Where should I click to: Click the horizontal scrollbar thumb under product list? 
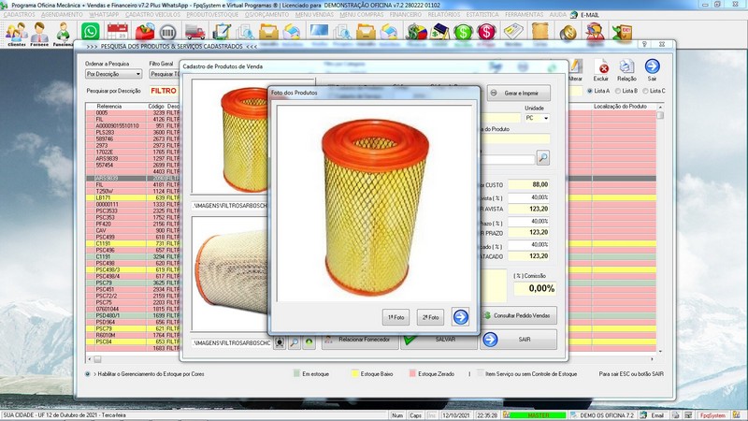coord(97,359)
